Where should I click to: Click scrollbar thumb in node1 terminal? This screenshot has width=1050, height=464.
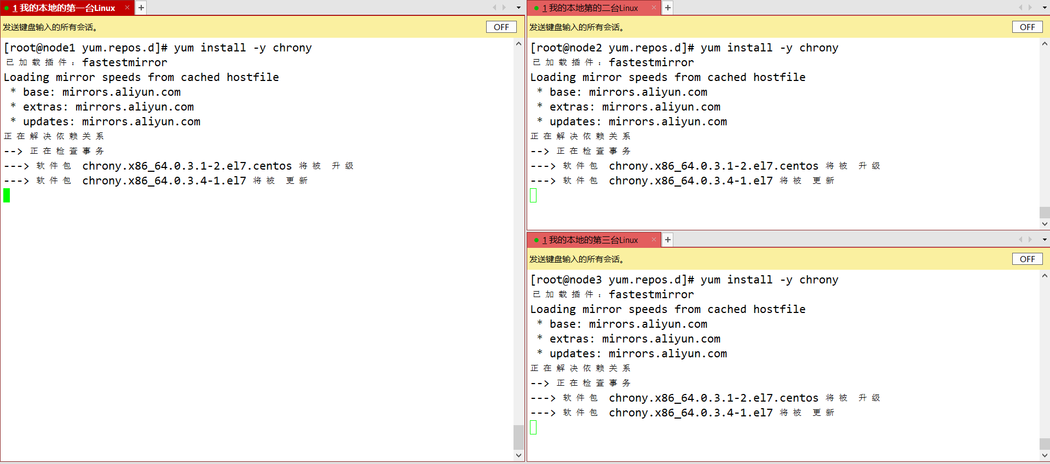point(518,437)
